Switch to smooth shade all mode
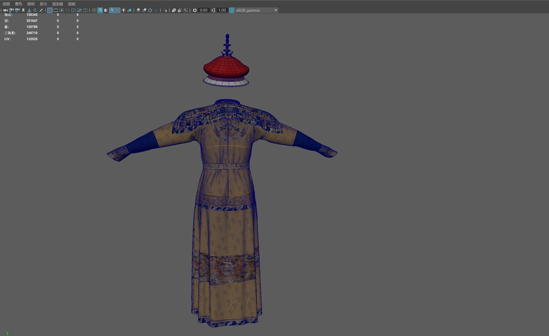The height and width of the screenshot is (336, 549). click(100, 10)
